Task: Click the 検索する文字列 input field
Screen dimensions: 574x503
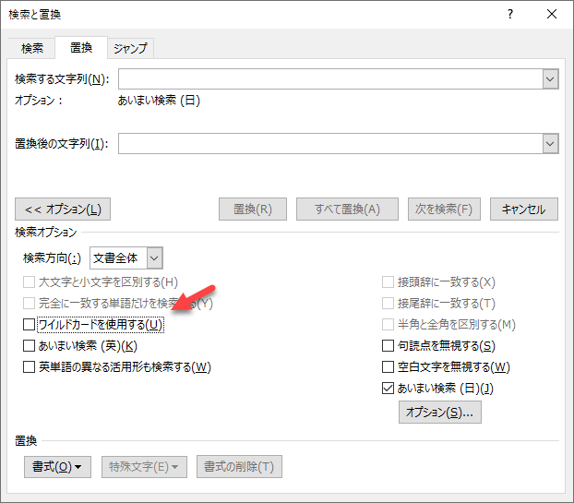Action: [329, 79]
